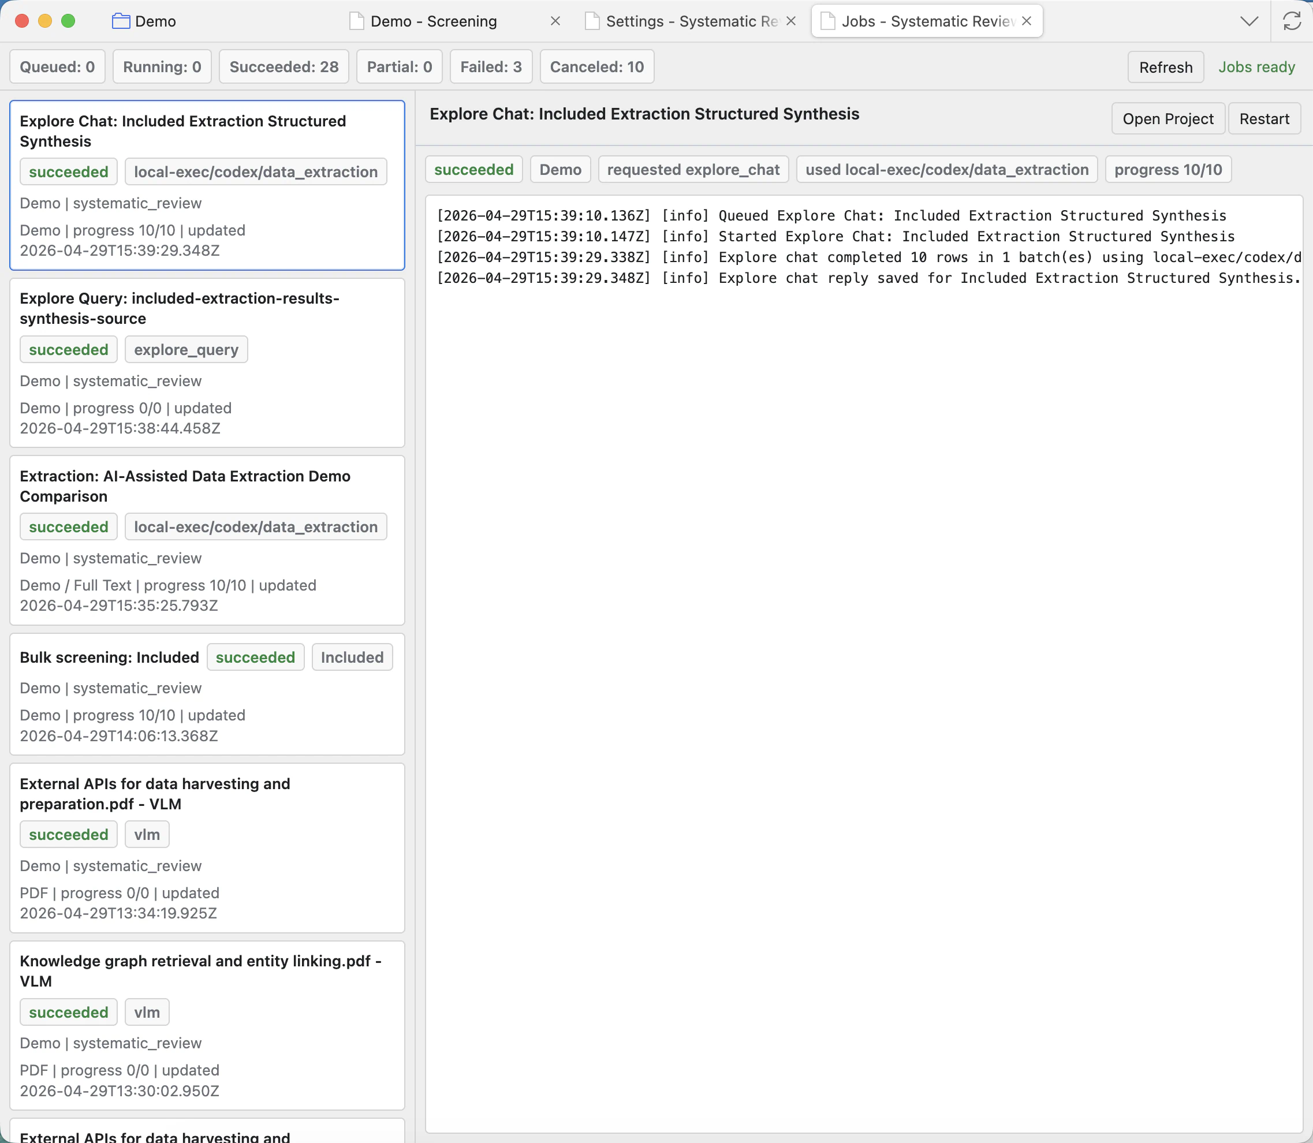Click data_extraction tag on Extraction job card
Viewport: 1313px width, 1143px height.
tap(256, 527)
